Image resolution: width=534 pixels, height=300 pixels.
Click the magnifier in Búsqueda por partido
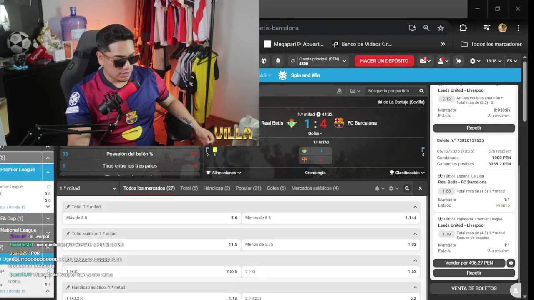(x=421, y=91)
